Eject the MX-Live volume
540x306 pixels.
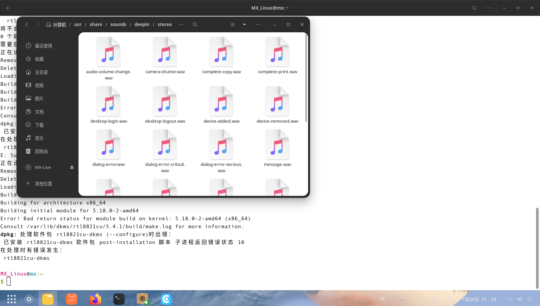coord(72,167)
